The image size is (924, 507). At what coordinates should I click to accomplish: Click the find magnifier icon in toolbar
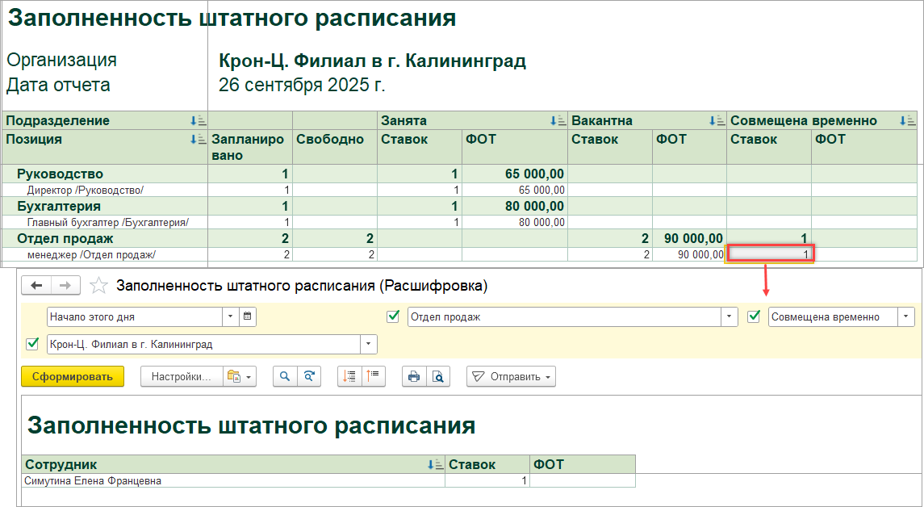[x=285, y=376]
